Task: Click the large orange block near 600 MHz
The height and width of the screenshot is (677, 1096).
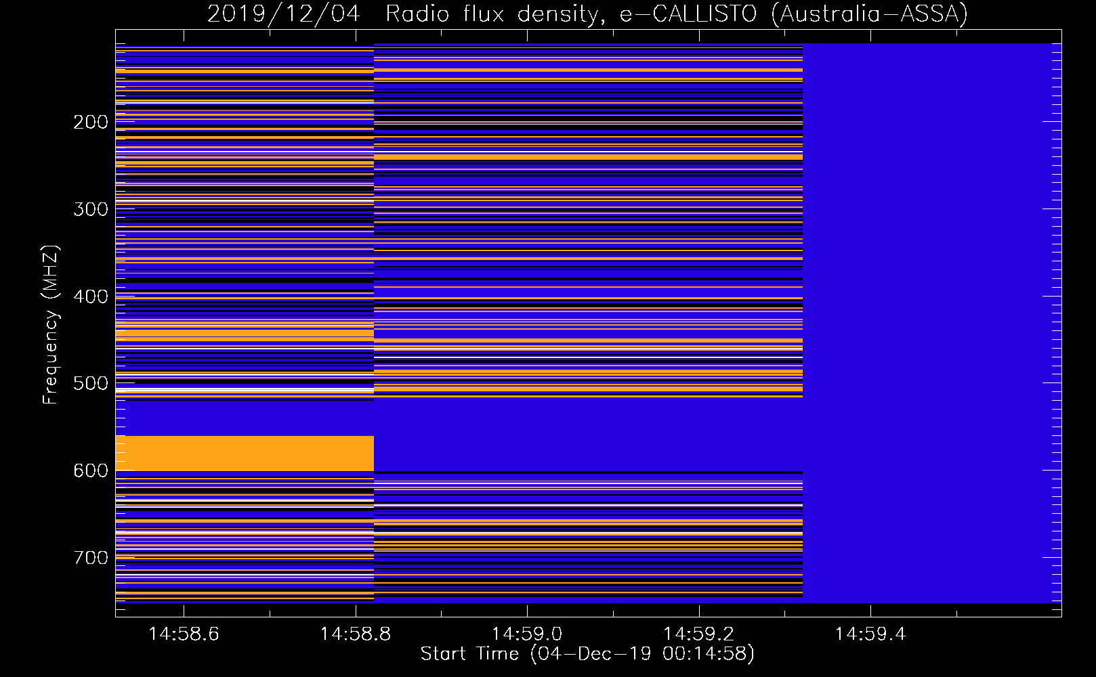Action: click(245, 454)
